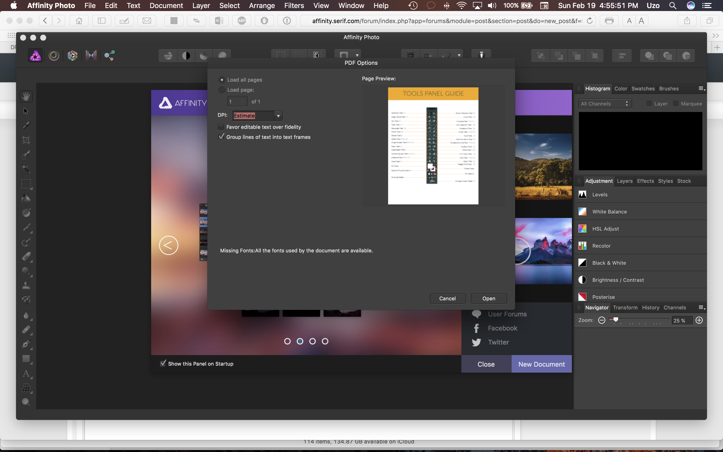The height and width of the screenshot is (452, 723).
Task: Toggle Favor editable text over fidelity
Action: [x=221, y=127]
